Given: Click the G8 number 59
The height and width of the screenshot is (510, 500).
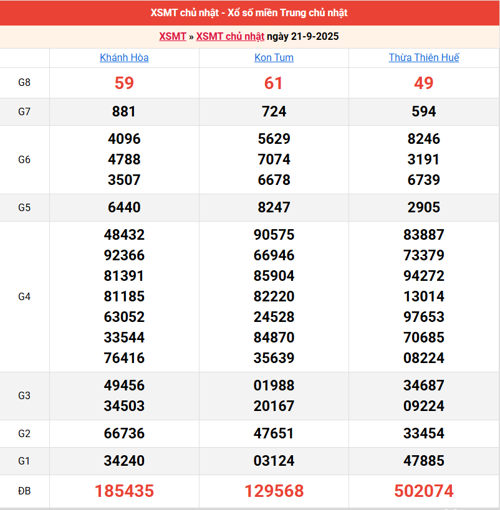Looking at the screenshot, I should (x=124, y=83).
